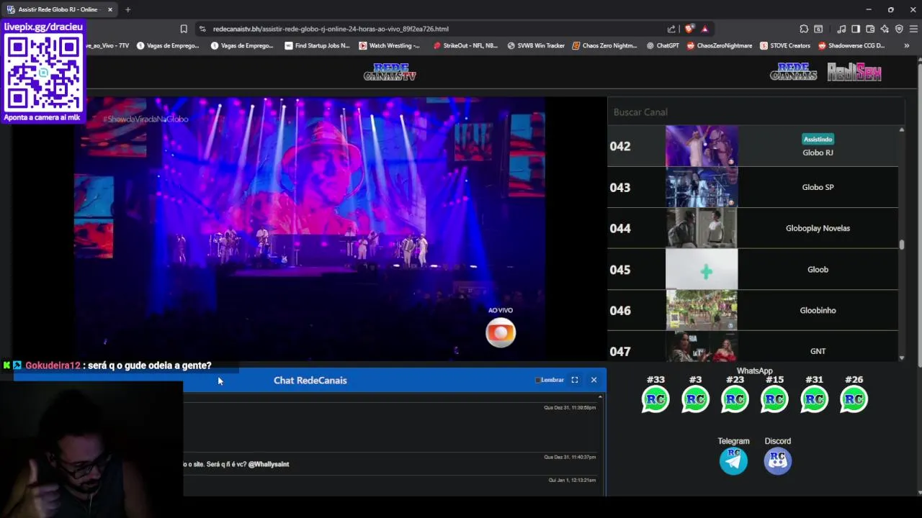Select the Assistir Rede Globo RJ tab
The width and height of the screenshot is (922, 518).
tap(60, 9)
